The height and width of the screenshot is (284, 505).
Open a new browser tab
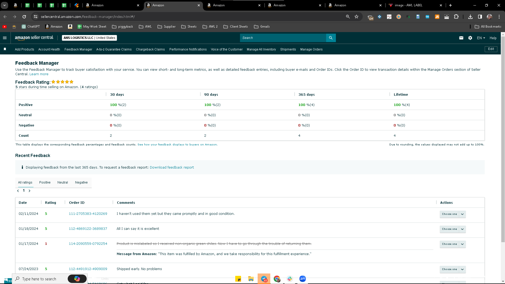(450, 5)
